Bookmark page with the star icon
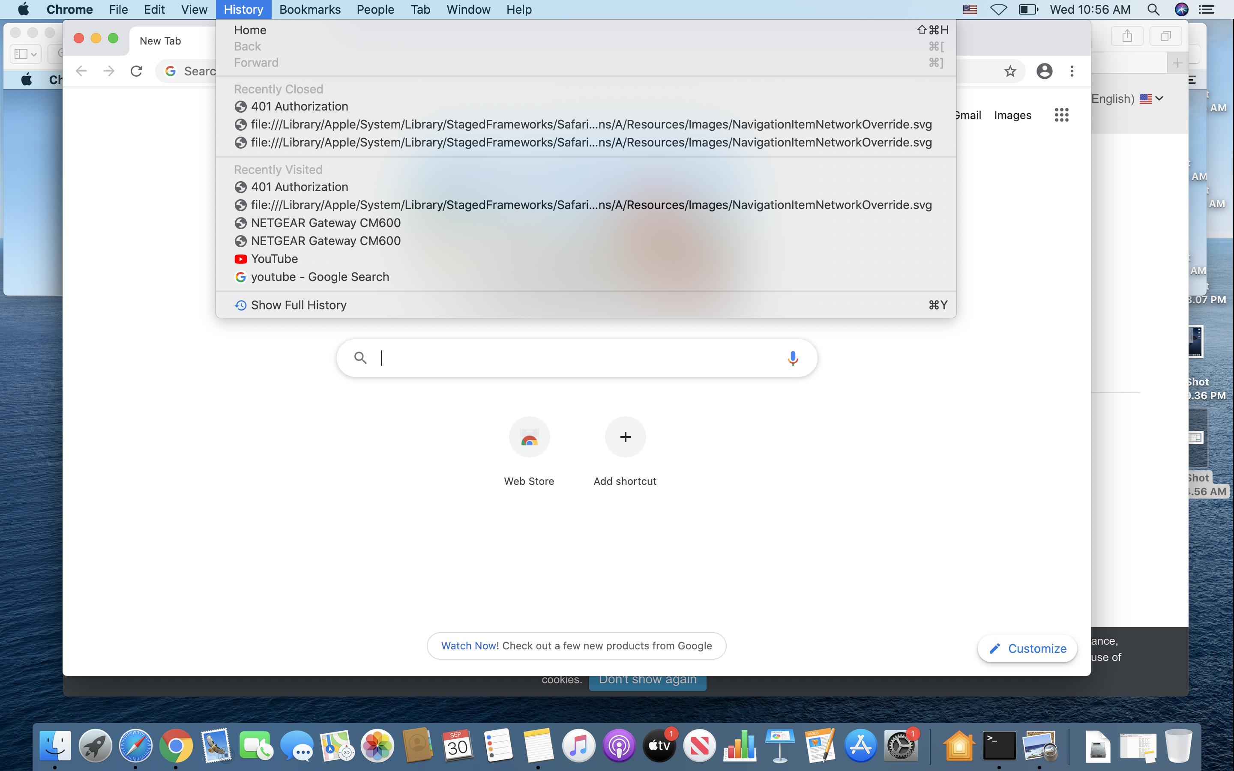 coord(1009,71)
